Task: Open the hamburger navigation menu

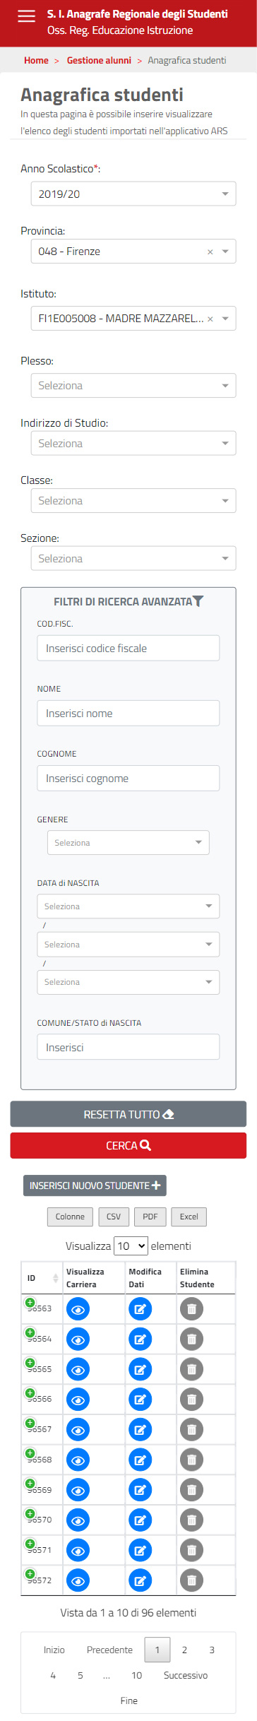Action: [x=26, y=16]
